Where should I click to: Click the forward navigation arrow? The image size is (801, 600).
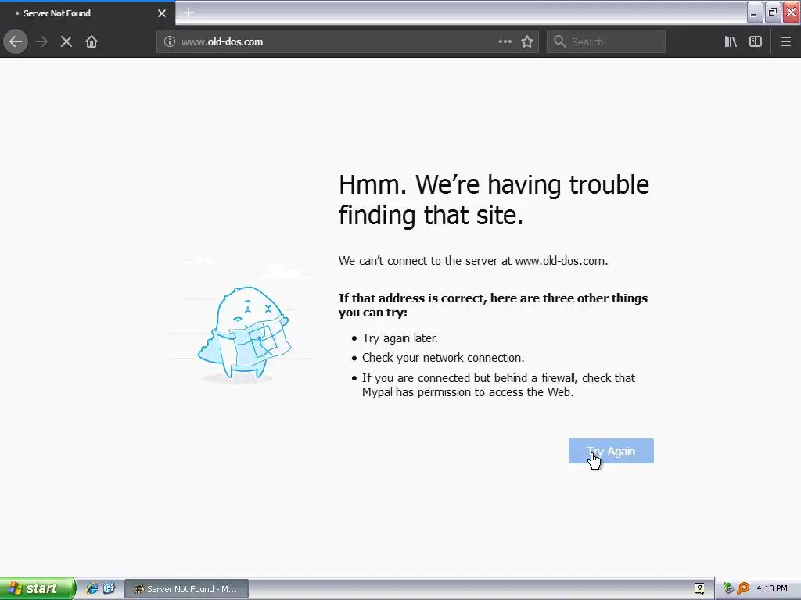pyautogui.click(x=41, y=42)
